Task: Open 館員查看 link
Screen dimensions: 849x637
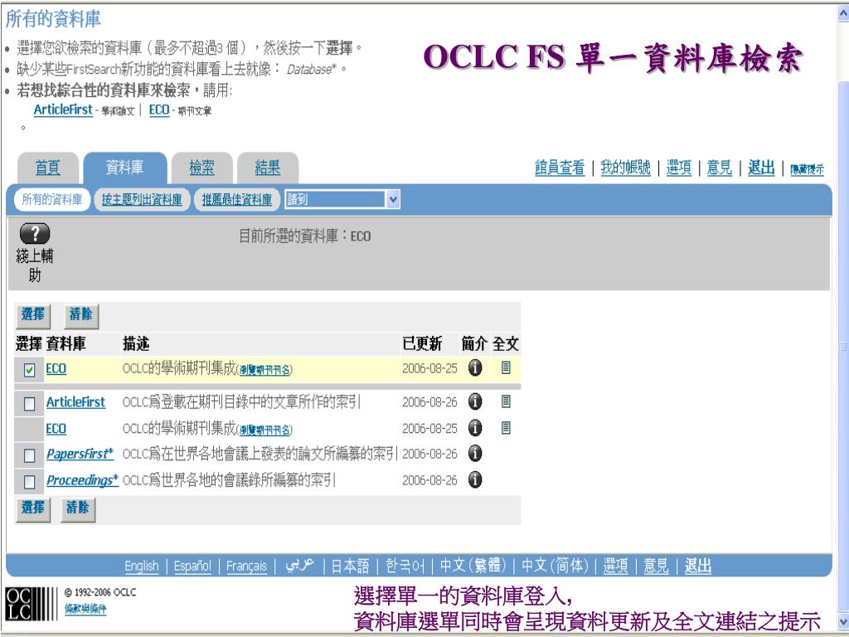Action: coord(560,168)
